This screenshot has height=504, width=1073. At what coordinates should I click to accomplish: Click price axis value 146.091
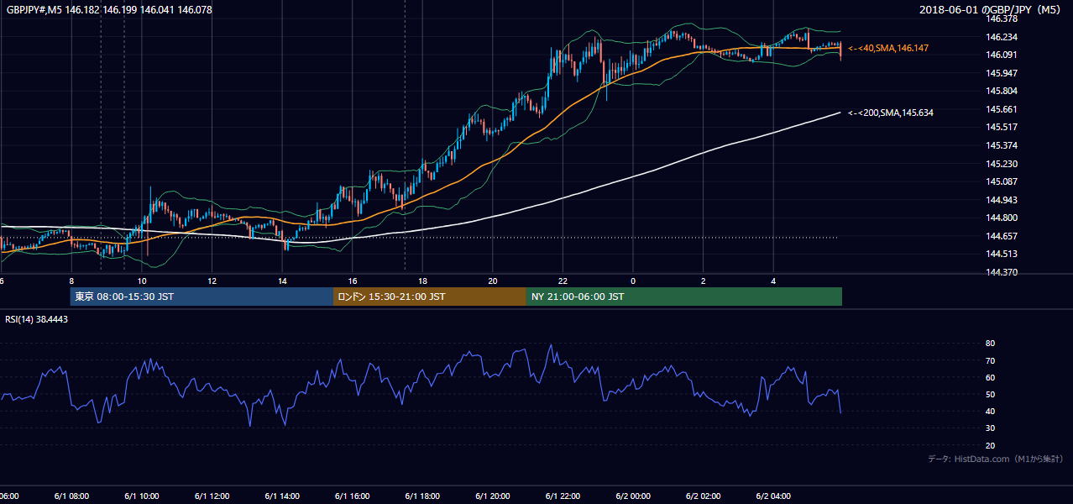coord(1002,55)
